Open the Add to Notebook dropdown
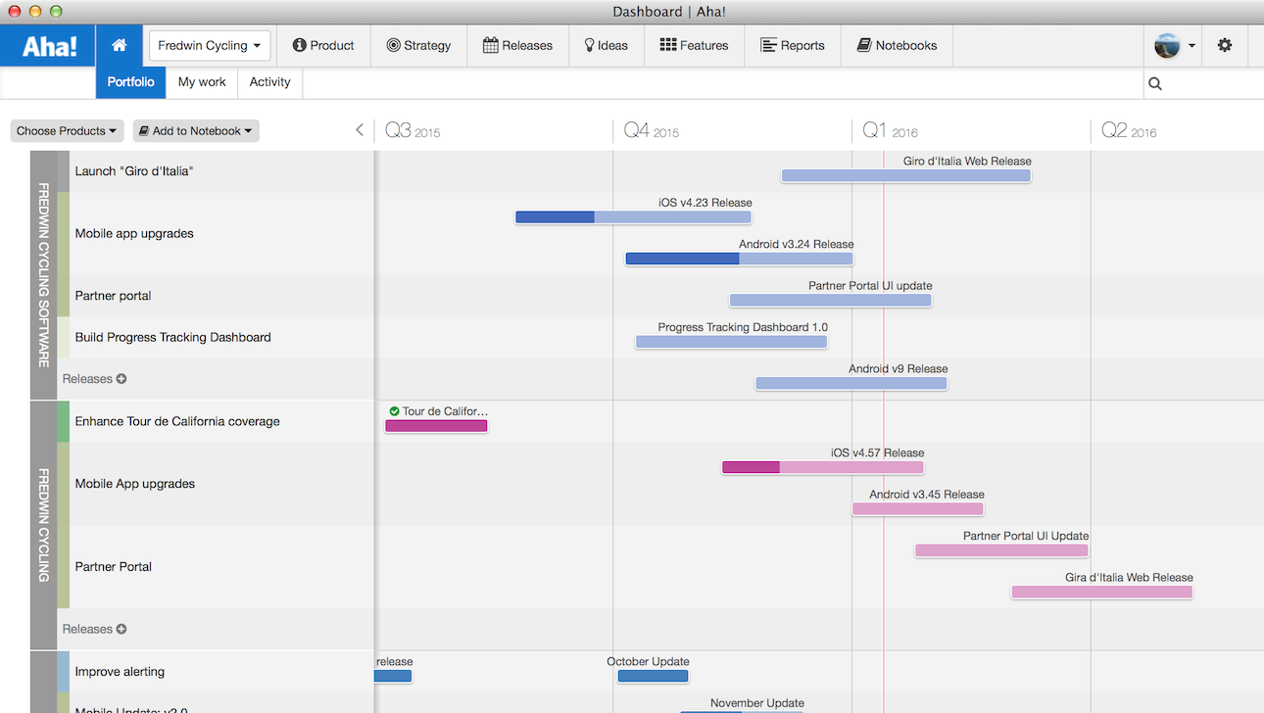 [x=196, y=131]
